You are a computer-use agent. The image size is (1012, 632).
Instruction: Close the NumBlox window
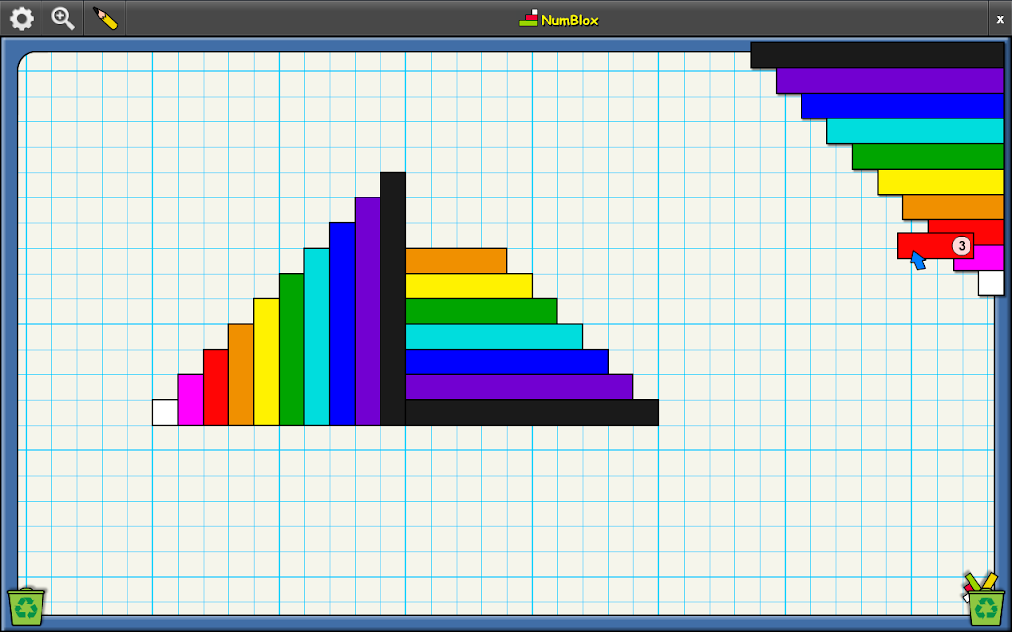click(x=1000, y=19)
